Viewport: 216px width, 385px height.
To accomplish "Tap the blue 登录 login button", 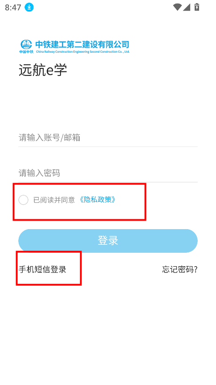I will coord(108,241).
